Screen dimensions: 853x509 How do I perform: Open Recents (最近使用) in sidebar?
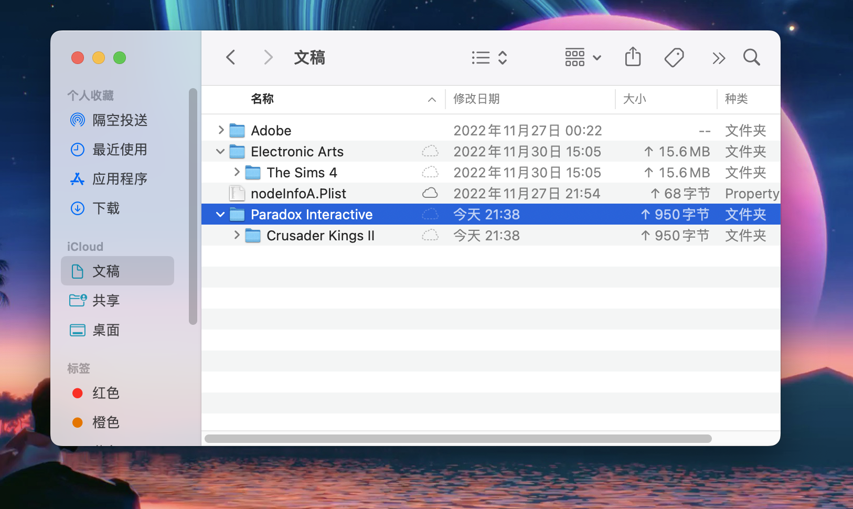click(x=118, y=150)
